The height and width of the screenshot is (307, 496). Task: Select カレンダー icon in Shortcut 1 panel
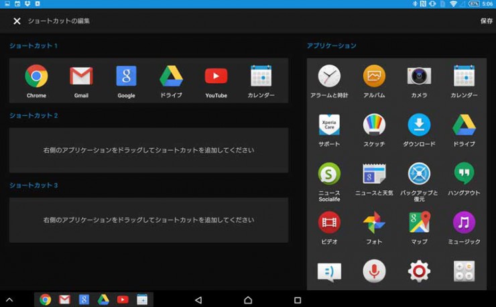261,76
